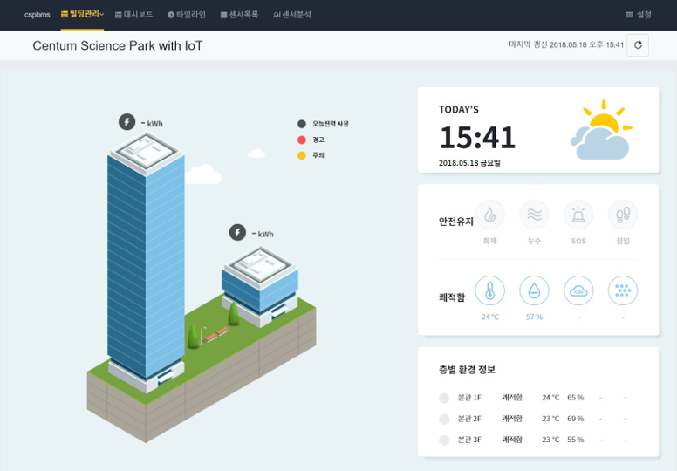Select the dust particles icon

tap(623, 290)
